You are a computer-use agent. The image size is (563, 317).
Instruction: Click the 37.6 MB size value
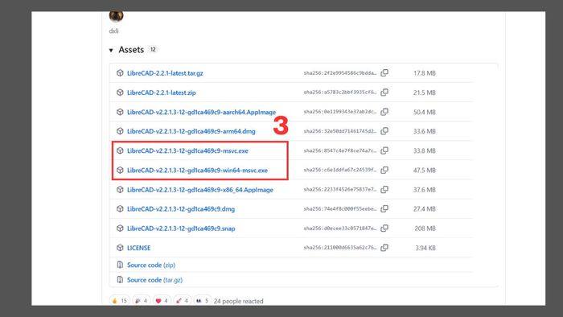(x=425, y=190)
